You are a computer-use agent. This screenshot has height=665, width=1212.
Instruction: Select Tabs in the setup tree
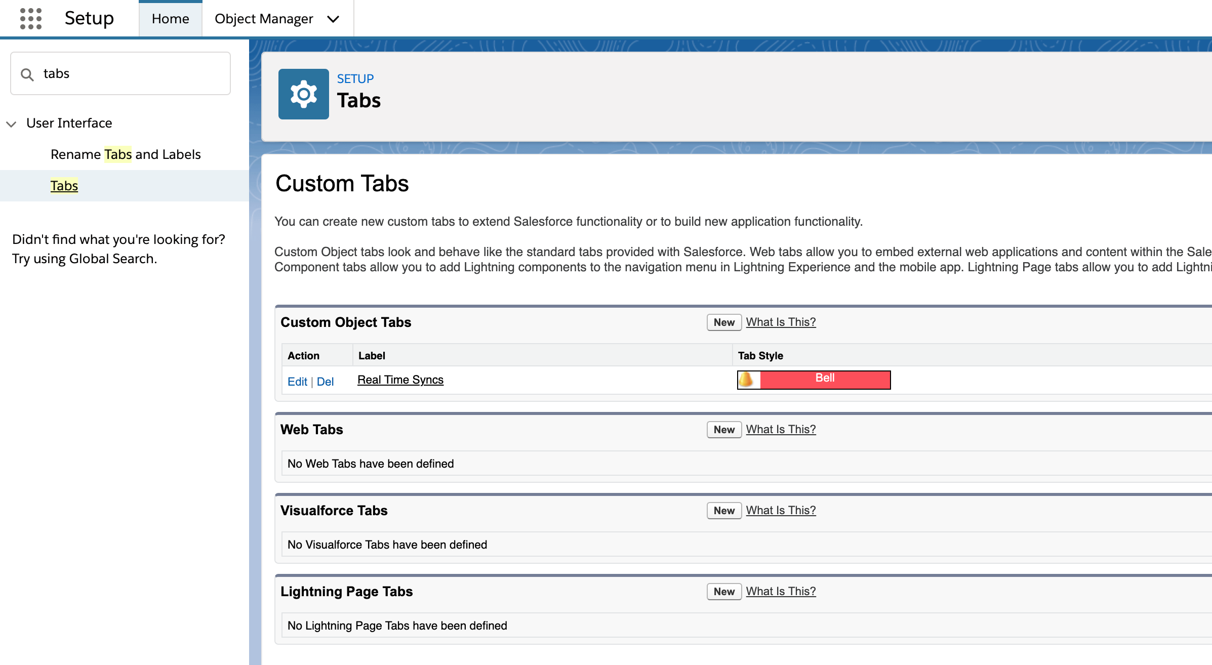(x=64, y=186)
